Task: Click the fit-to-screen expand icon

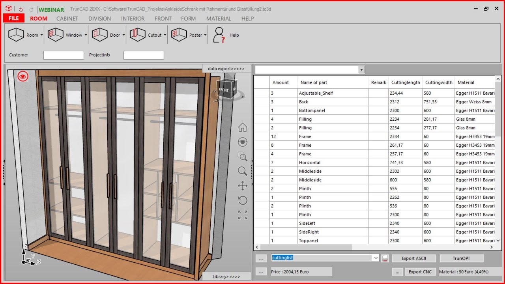Action: point(243,215)
